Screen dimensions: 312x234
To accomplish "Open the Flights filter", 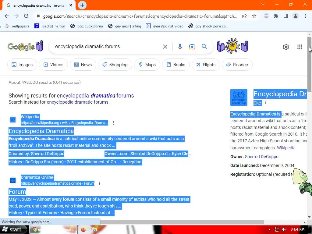I will [206, 65].
